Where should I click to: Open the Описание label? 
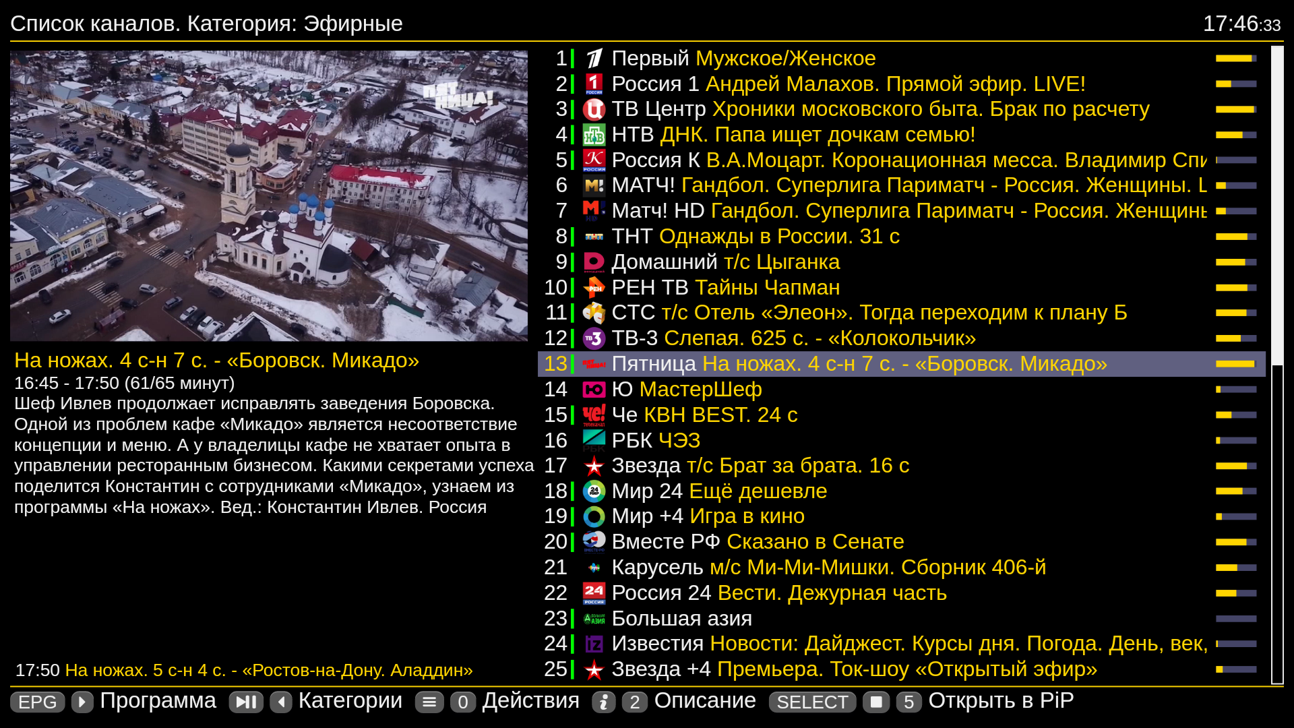705,701
